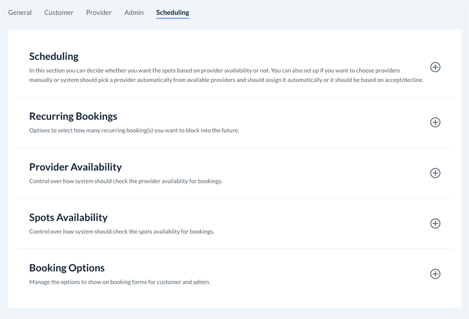The width and height of the screenshot is (469, 319).
Task: Click the plus icon for Recurring Bookings
Action: (435, 122)
